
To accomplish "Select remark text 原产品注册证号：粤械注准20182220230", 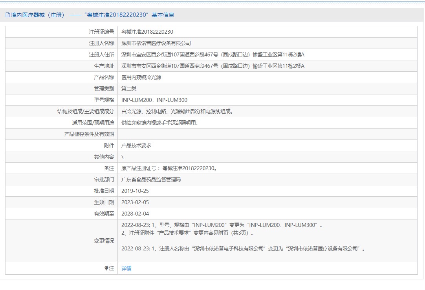I will point(169,168).
